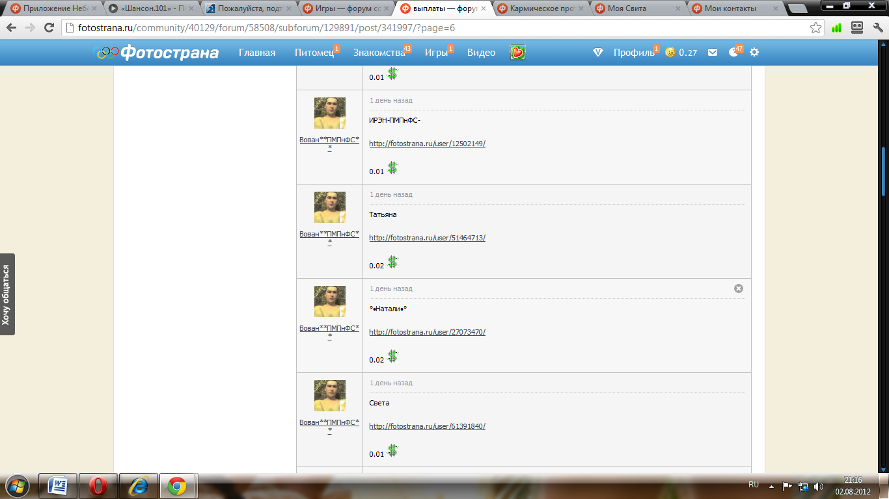
Task: Open the heart game icon in navbar
Action: point(517,53)
